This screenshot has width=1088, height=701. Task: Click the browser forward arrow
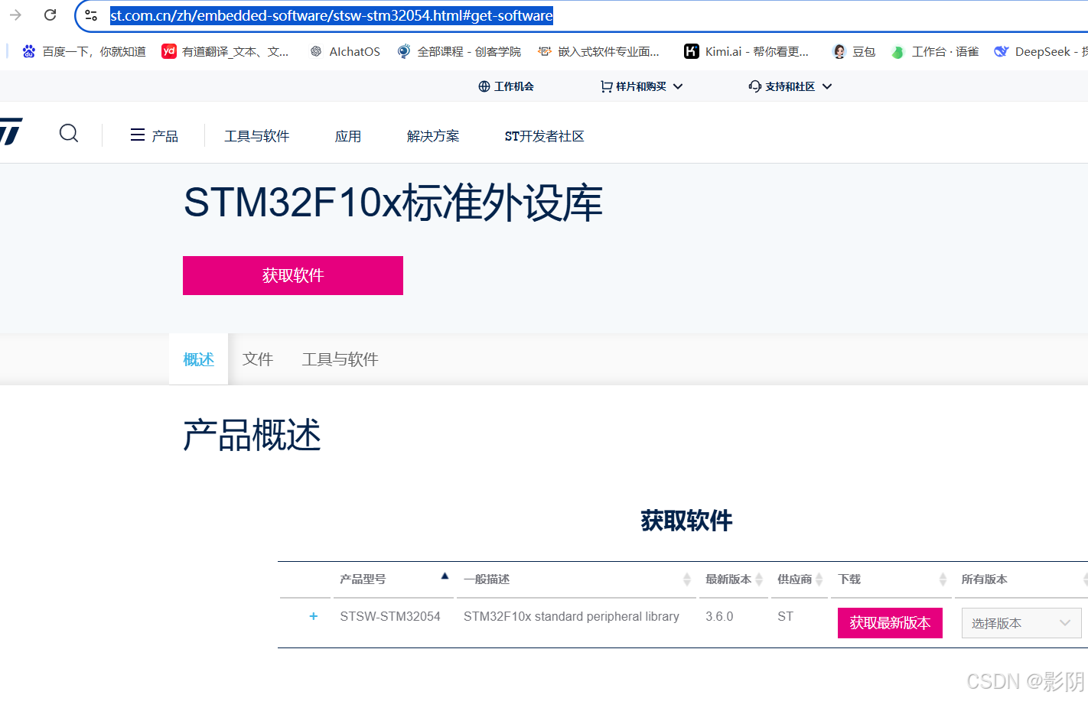[15, 15]
